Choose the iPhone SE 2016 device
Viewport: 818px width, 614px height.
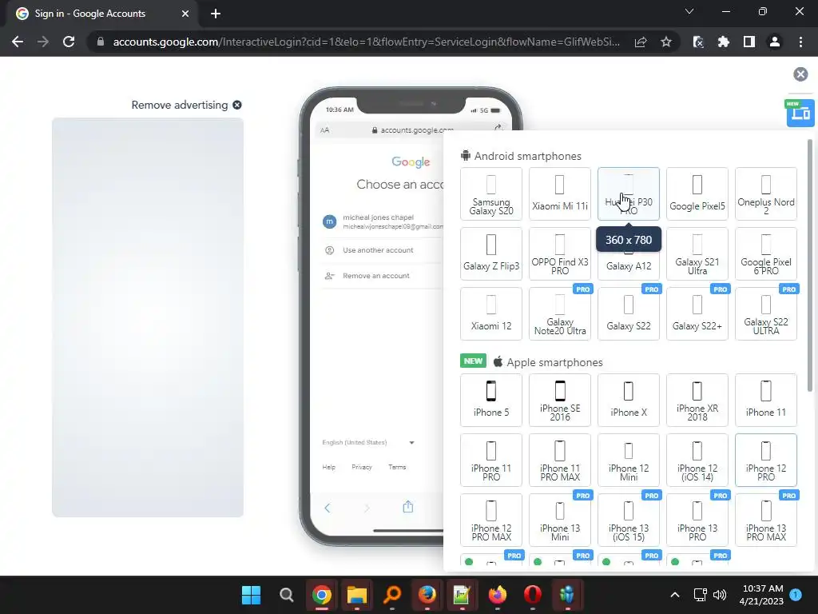pos(560,400)
